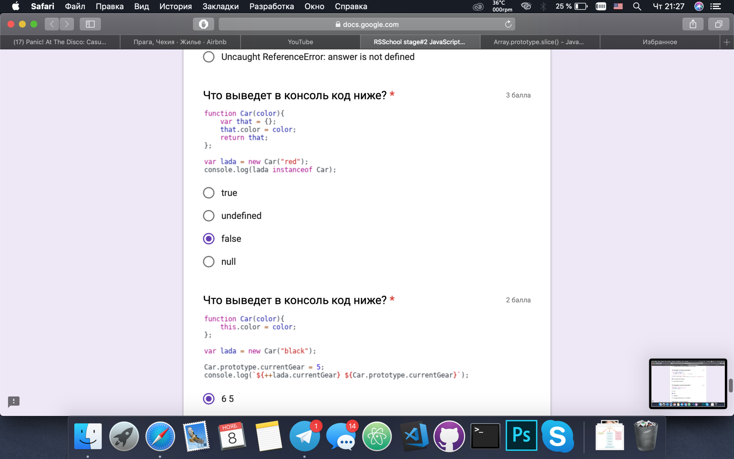Click the privacy shield icon in toolbar
734x459 pixels.
(203, 24)
